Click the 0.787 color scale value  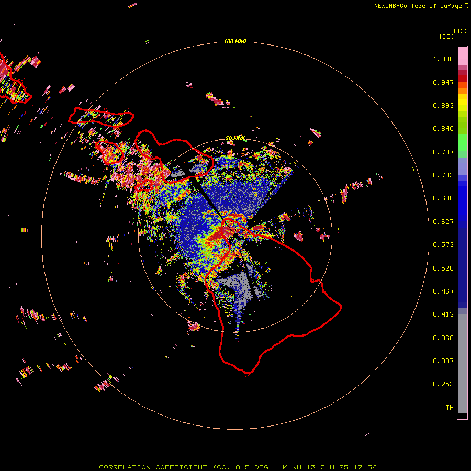coord(443,152)
